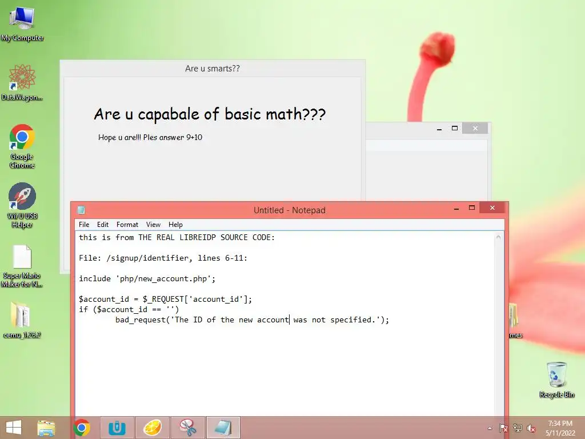The width and height of the screenshot is (585, 439).
Task: Click the 'Ples answer 9+10' text
Action: (x=173, y=137)
